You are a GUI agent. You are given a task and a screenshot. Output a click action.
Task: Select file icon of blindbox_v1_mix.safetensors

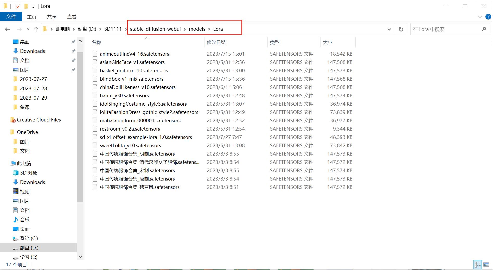(95, 79)
